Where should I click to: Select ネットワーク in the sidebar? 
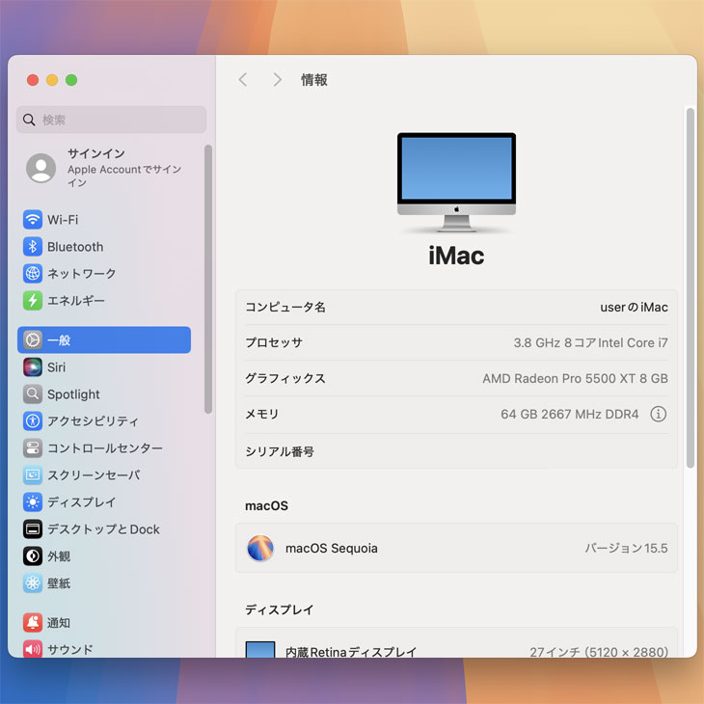[104, 274]
